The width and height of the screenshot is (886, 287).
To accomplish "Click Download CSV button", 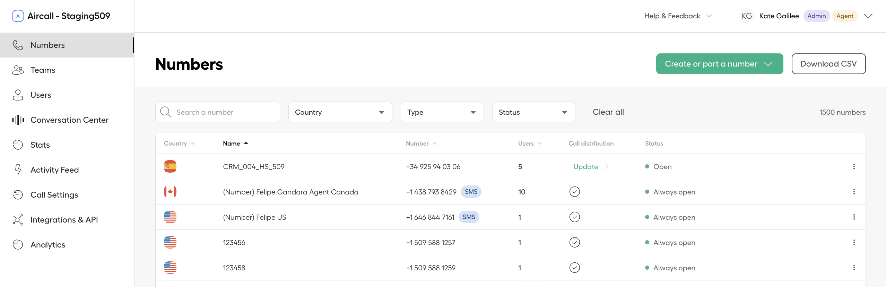I will point(828,64).
